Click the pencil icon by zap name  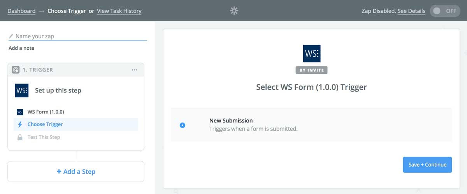point(11,37)
